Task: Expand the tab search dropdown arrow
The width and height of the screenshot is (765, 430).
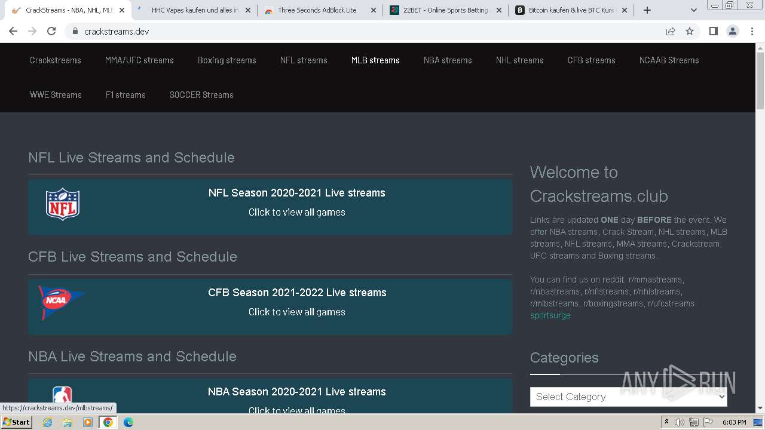Action: [693, 10]
